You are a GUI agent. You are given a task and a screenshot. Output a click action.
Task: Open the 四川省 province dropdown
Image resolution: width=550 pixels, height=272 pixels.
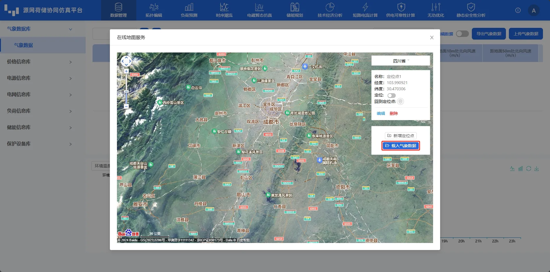(400, 61)
